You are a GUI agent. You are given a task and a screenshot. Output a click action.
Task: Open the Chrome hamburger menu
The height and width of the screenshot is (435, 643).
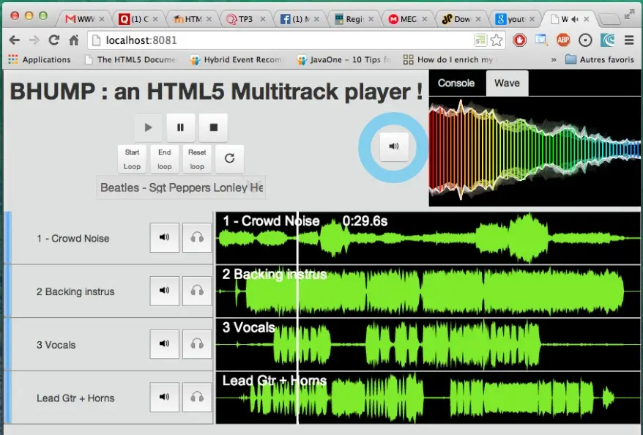[629, 40]
